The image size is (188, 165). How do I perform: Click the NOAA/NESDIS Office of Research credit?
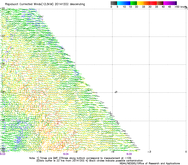coord(150,163)
